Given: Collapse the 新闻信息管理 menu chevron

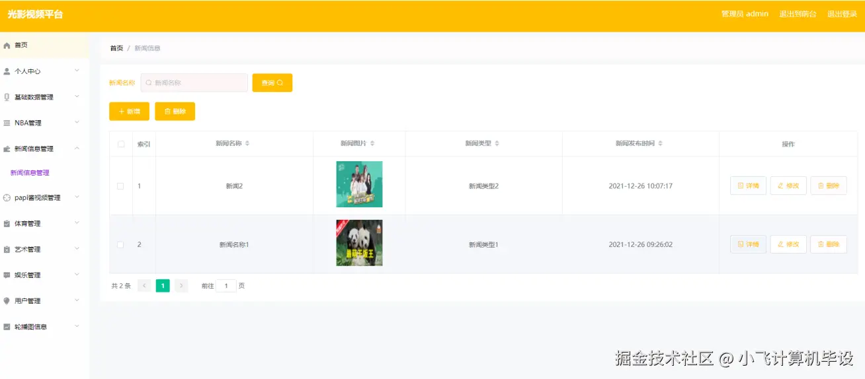Looking at the screenshot, I should tap(77, 148).
